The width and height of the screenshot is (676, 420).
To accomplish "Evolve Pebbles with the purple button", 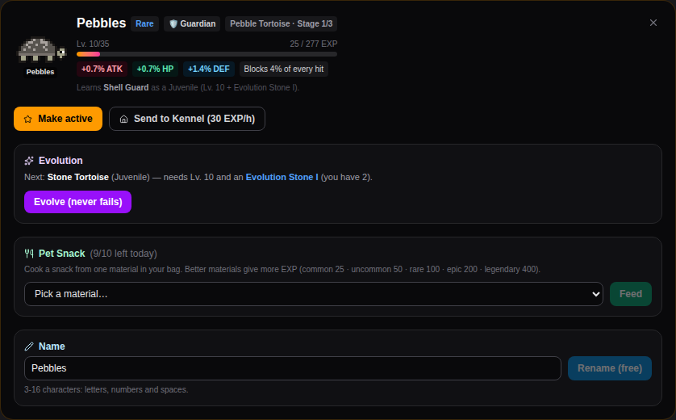I will (77, 202).
